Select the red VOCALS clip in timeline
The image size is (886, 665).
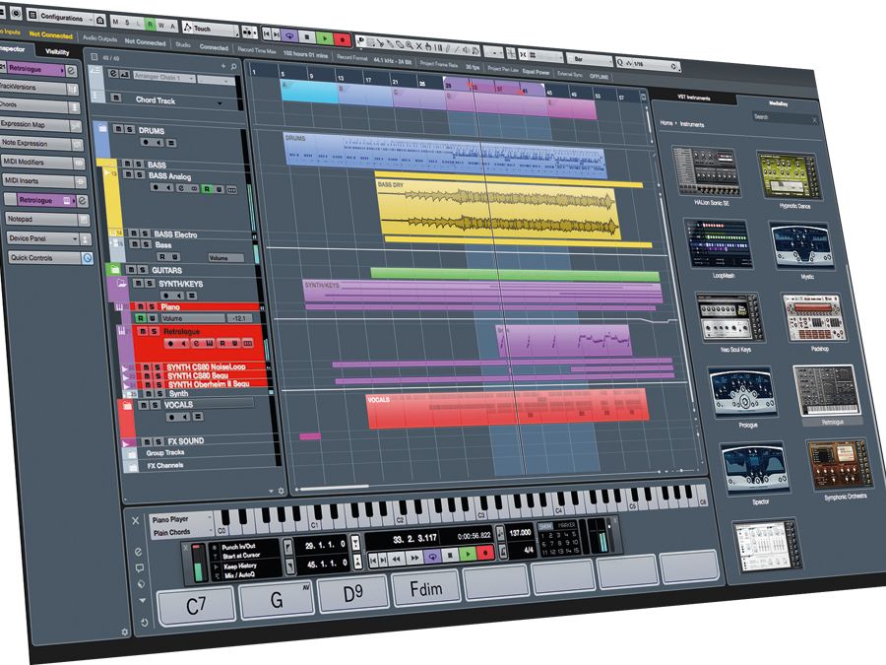(507, 409)
